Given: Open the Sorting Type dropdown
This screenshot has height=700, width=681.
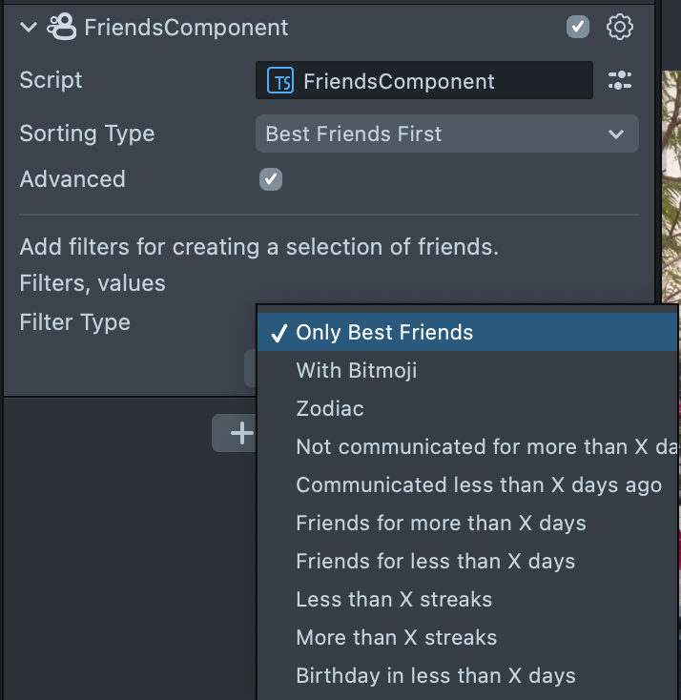Looking at the screenshot, I should point(446,134).
